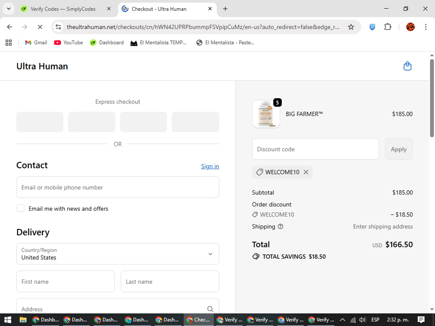Open the tab search dropdown arrow
The width and height of the screenshot is (435, 326).
(x=9, y=9)
